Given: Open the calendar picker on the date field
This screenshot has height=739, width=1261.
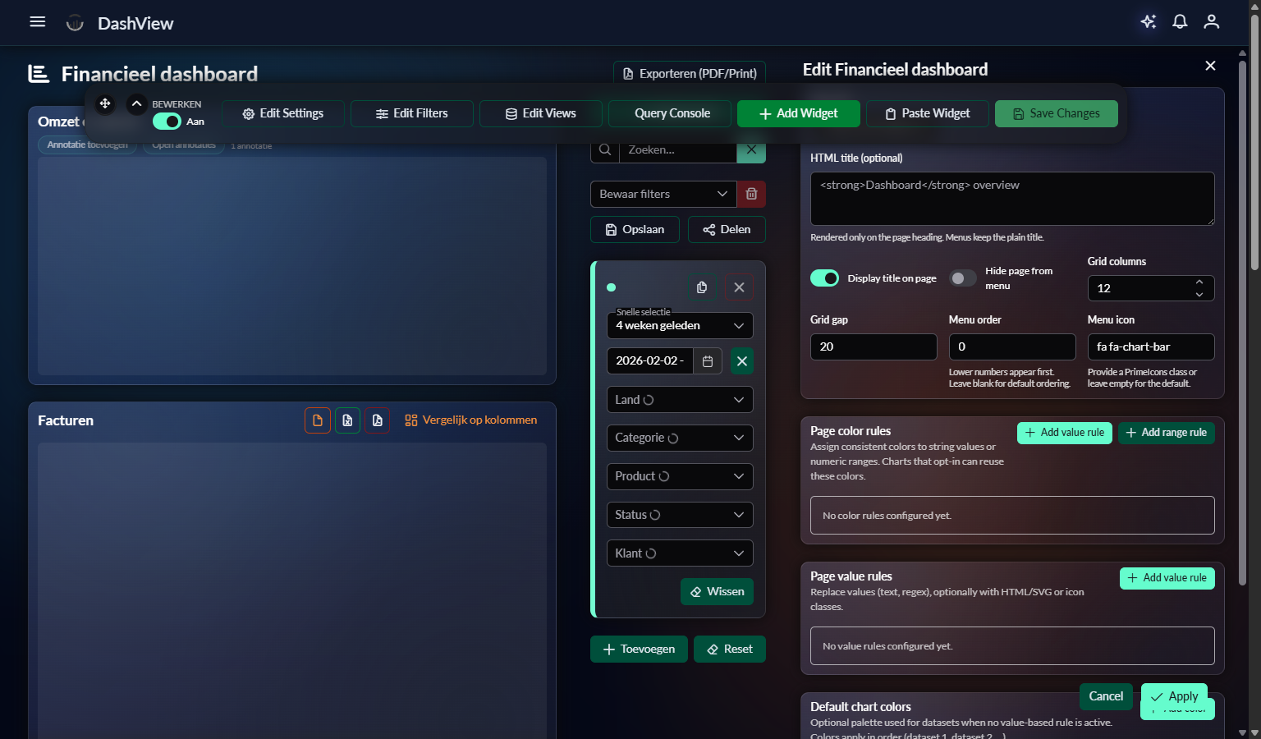Looking at the screenshot, I should click(x=707, y=360).
